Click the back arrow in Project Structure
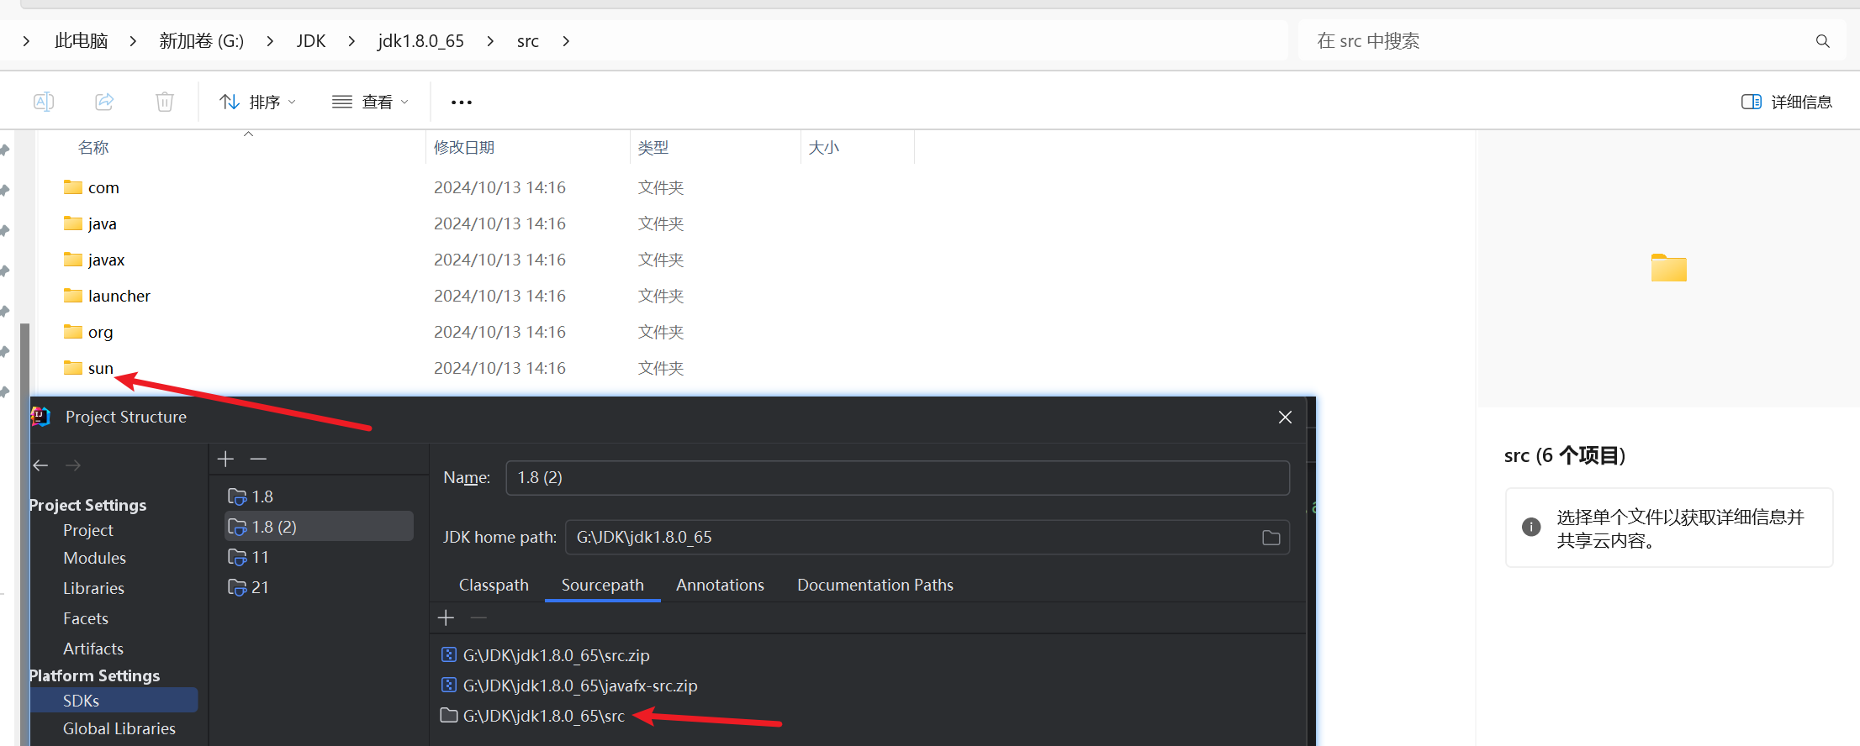Screen dimensions: 1860x746 40,465
